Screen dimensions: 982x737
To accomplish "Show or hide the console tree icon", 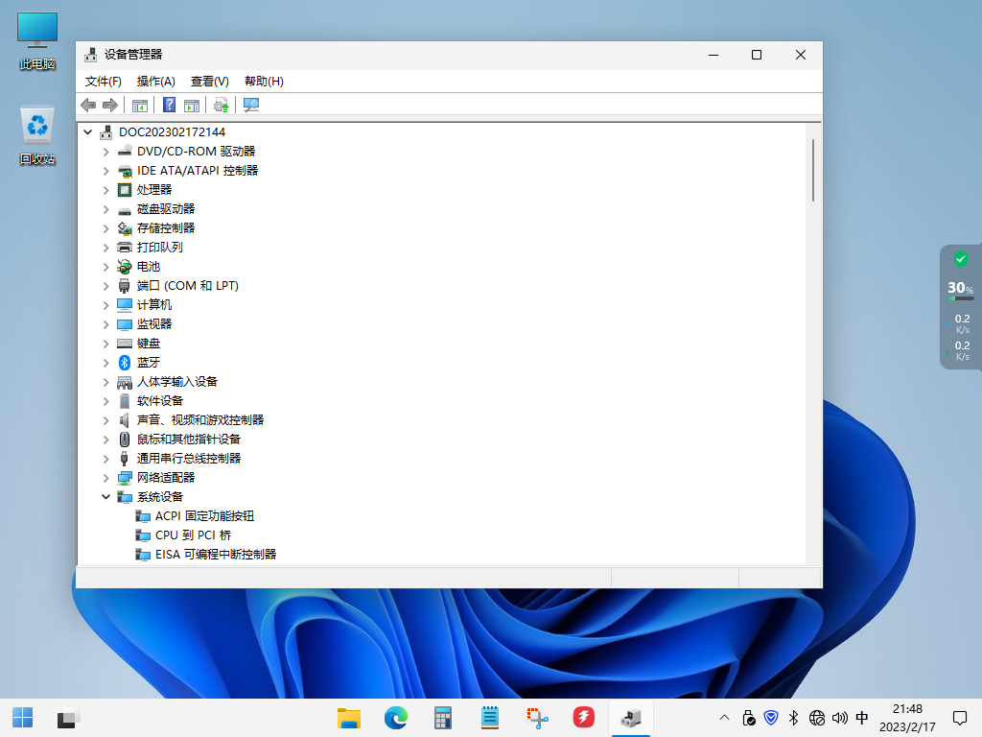I will [x=140, y=106].
